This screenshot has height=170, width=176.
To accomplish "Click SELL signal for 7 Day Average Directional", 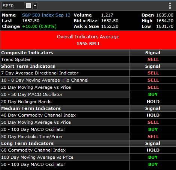I will [153, 73].
